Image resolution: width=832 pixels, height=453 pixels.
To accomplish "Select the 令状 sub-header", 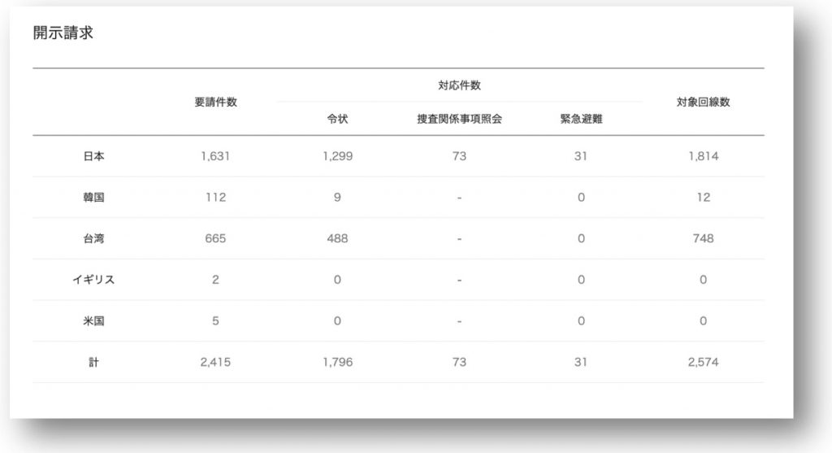I will (337, 119).
